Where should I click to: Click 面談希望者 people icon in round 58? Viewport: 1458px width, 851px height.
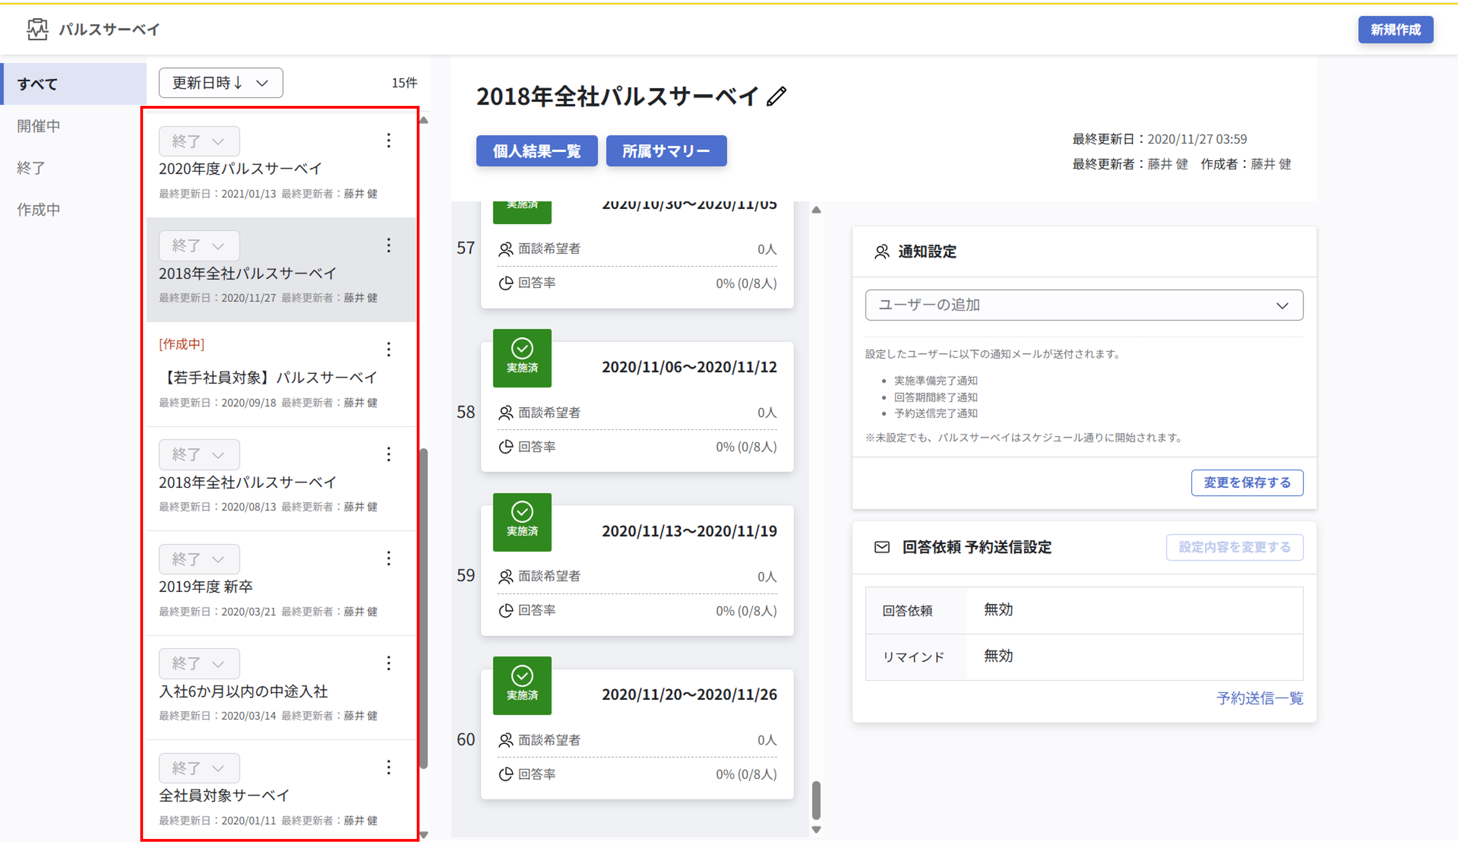[x=506, y=413]
